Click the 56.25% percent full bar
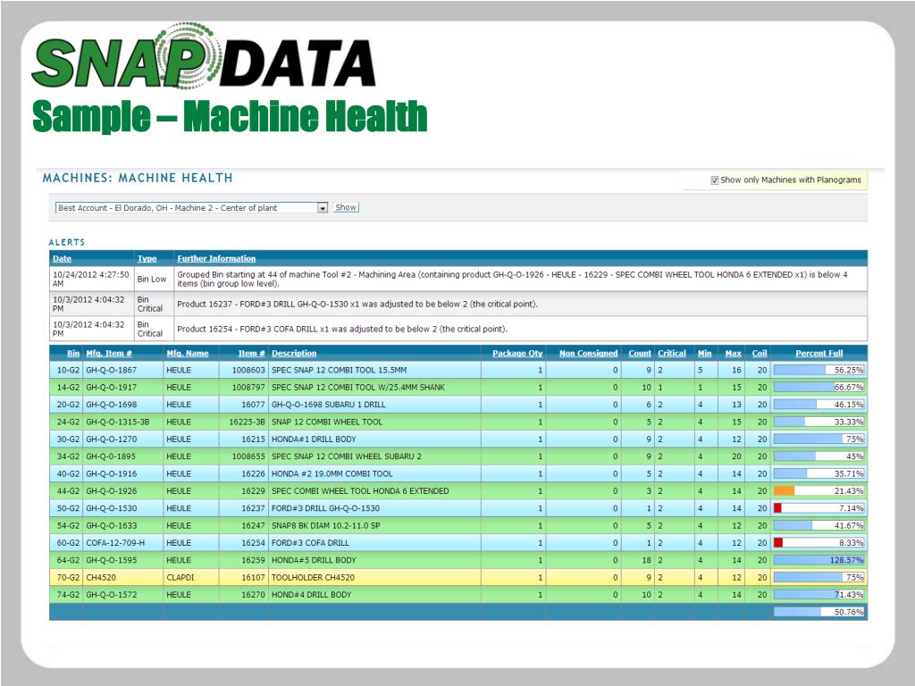 [x=818, y=370]
